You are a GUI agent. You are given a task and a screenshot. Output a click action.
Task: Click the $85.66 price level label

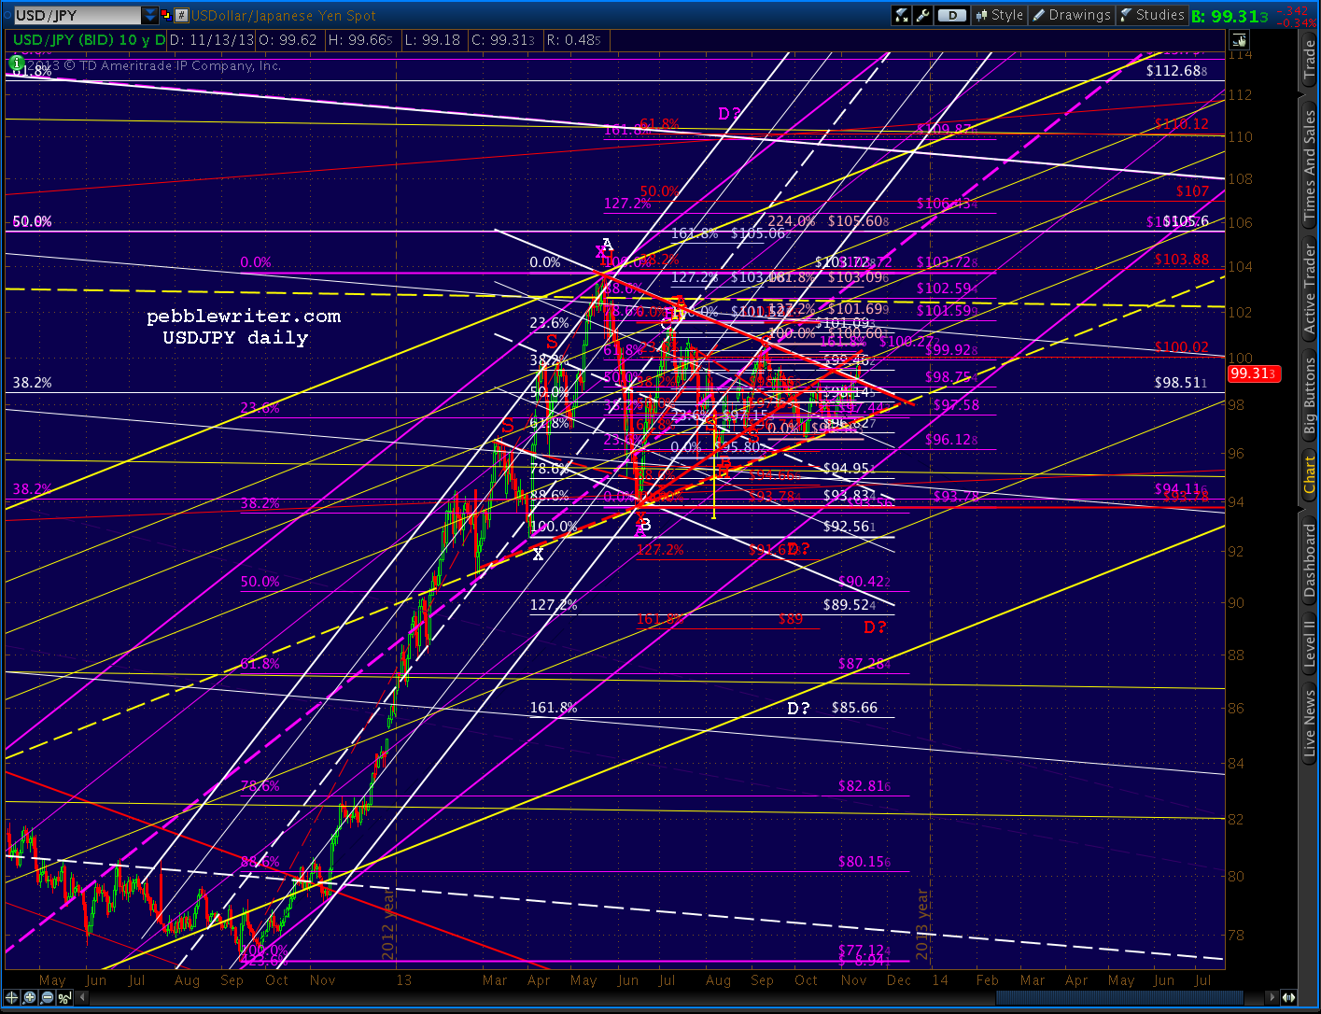(854, 708)
